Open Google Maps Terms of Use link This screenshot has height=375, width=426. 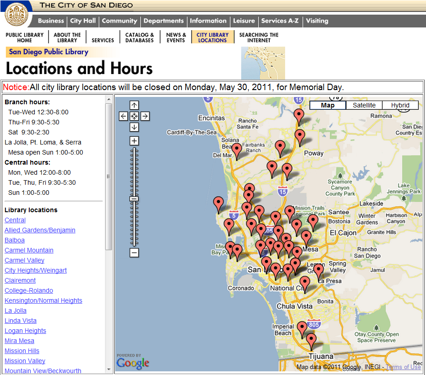(x=403, y=367)
